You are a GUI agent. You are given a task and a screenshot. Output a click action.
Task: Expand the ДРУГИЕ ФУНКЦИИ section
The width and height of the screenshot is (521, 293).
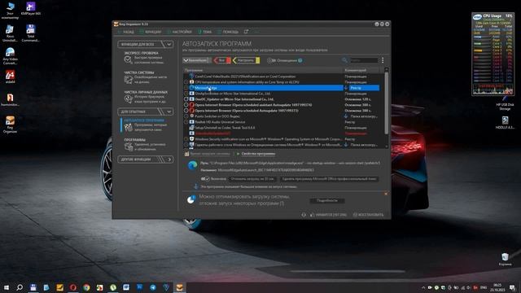click(x=145, y=160)
